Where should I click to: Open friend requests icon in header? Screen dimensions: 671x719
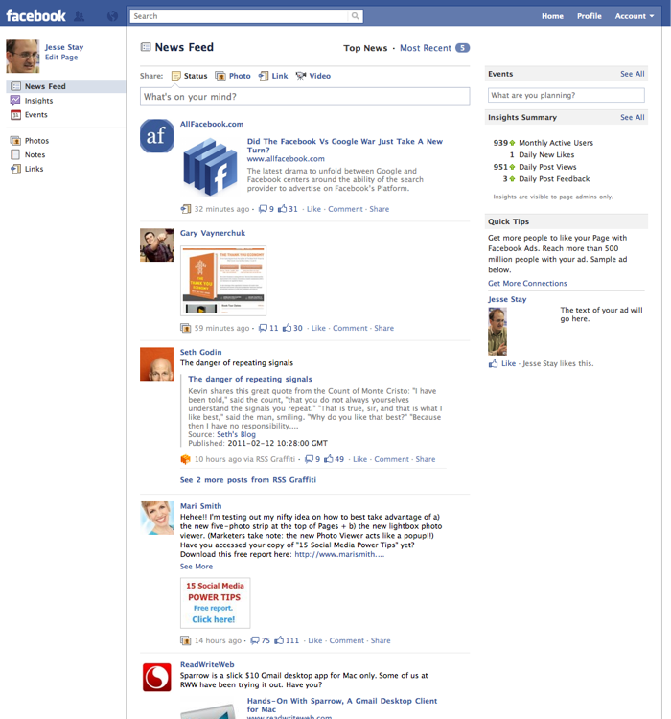80,16
